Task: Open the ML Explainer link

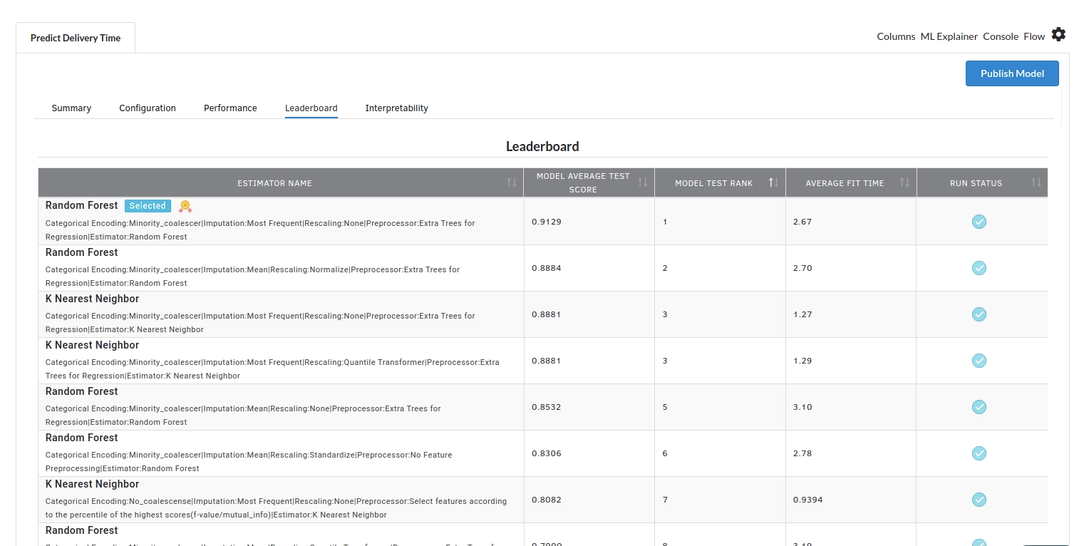Action: (949, 36)
